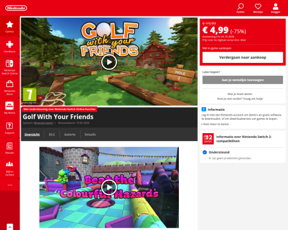Screen dimensions: 288x230
Task: Open My Mario sidebar icon
Action: tap(10, 105)
